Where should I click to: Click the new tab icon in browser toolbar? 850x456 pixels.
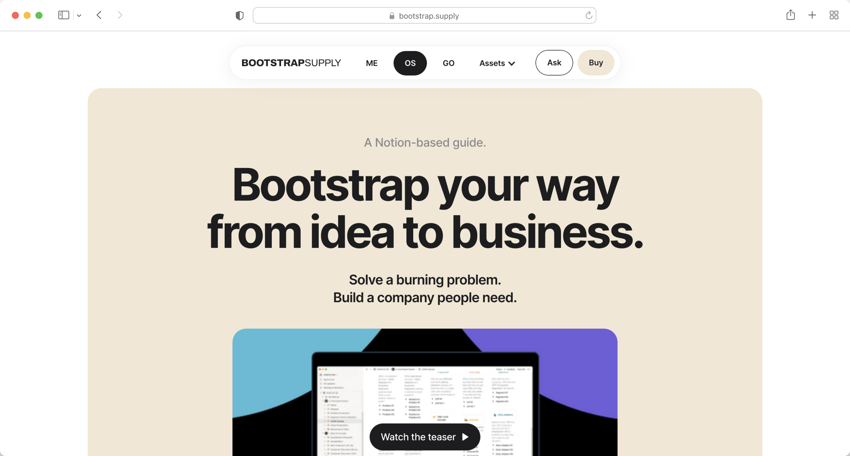(812, 15)
